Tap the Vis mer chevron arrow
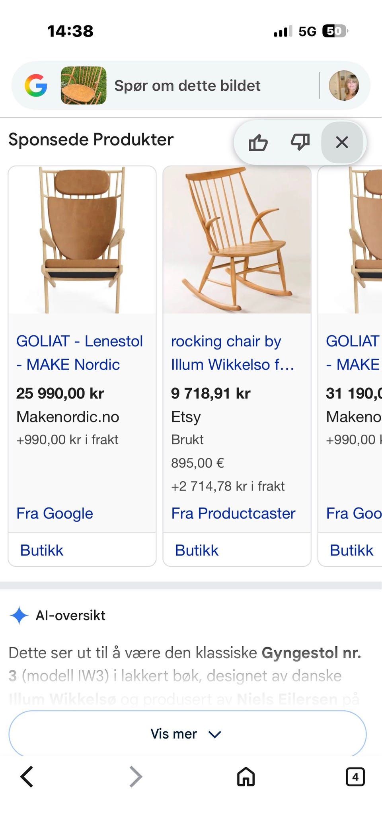Viewport: 382px width, 830px height. coord(215,734)
